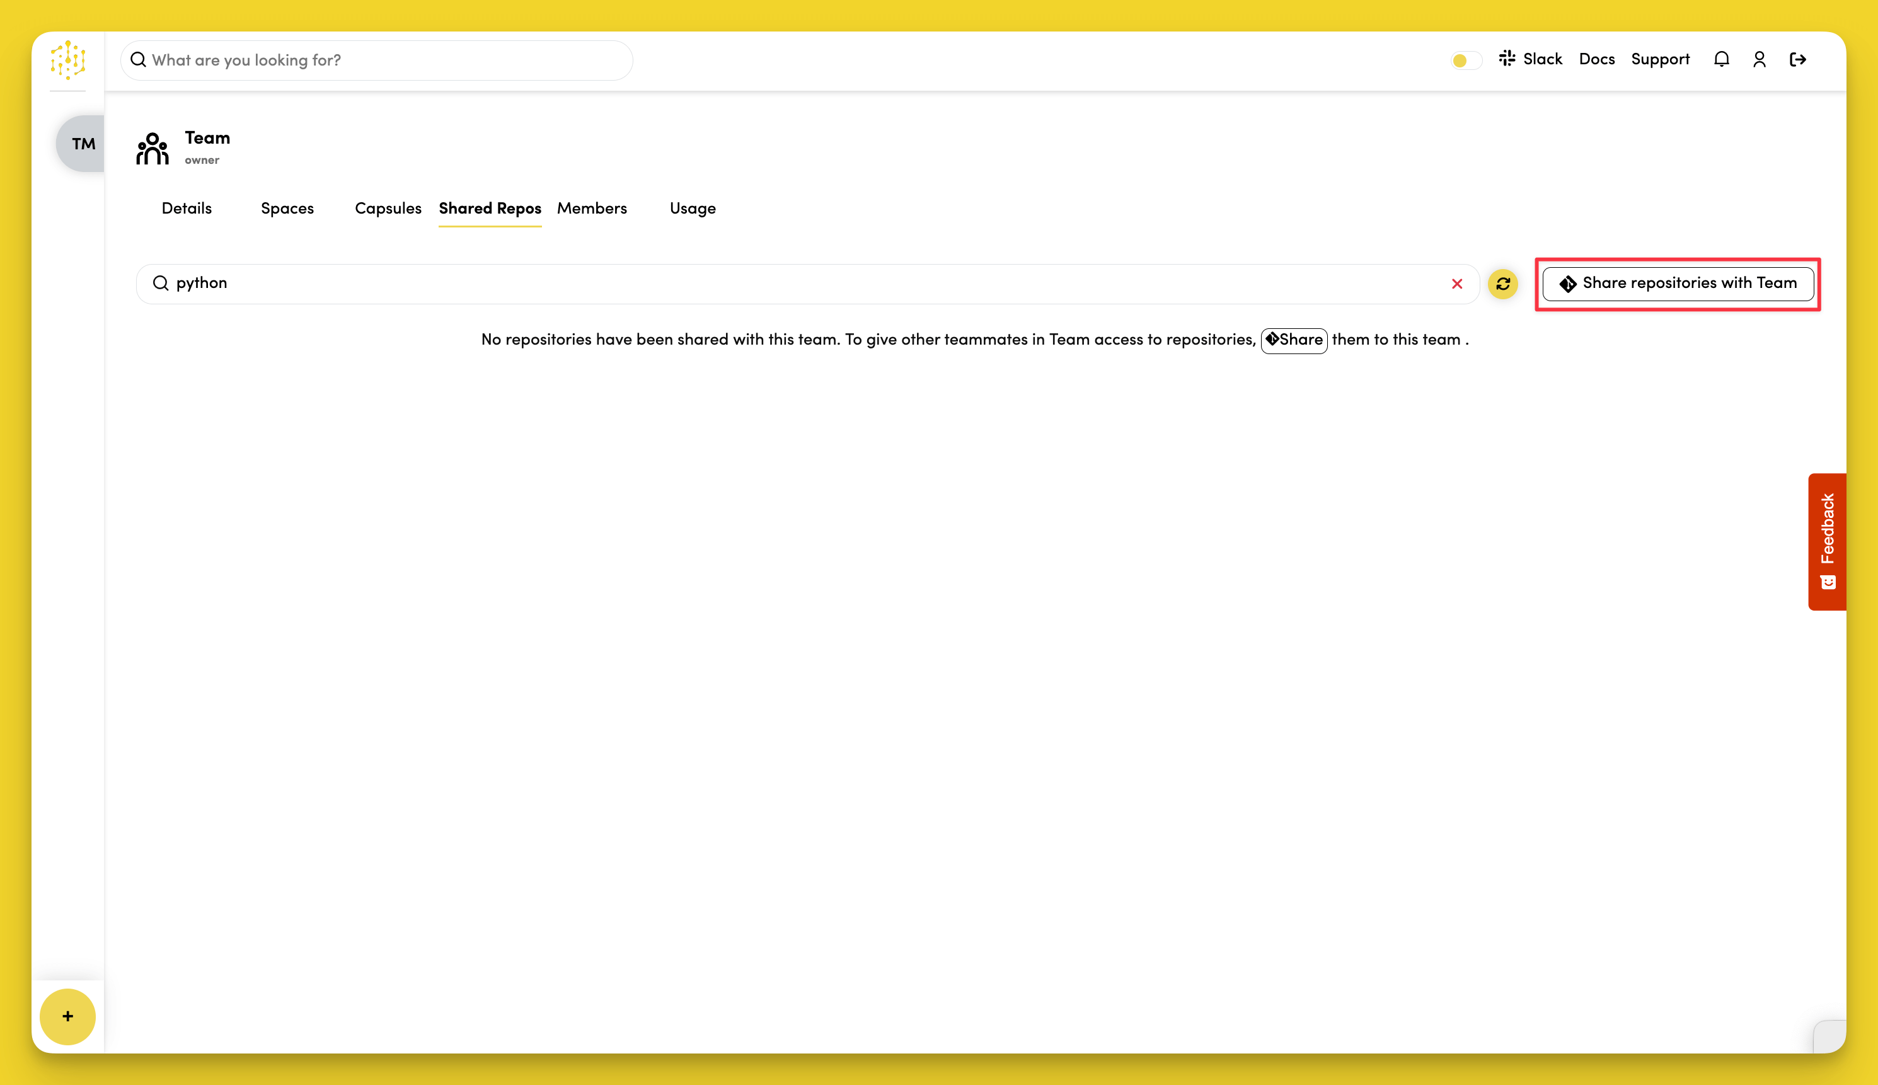The image size is (1878, 1085).
Task: Switch to the Details tab
Action: (x=187, y=209)
